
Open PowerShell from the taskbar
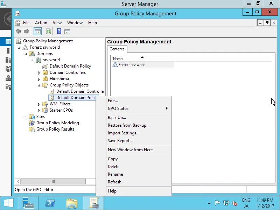click(x=50, y=203)
